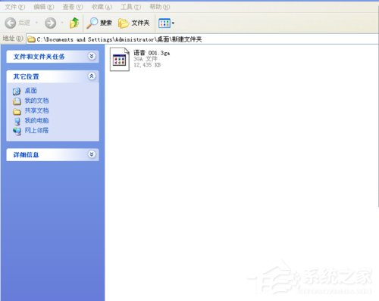Screen dimensions: 379x301
Task: Select the 语音 001.3ga file icon
Action: [120, 60]
